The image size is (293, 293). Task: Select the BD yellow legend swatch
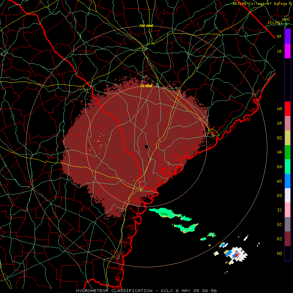287,138
